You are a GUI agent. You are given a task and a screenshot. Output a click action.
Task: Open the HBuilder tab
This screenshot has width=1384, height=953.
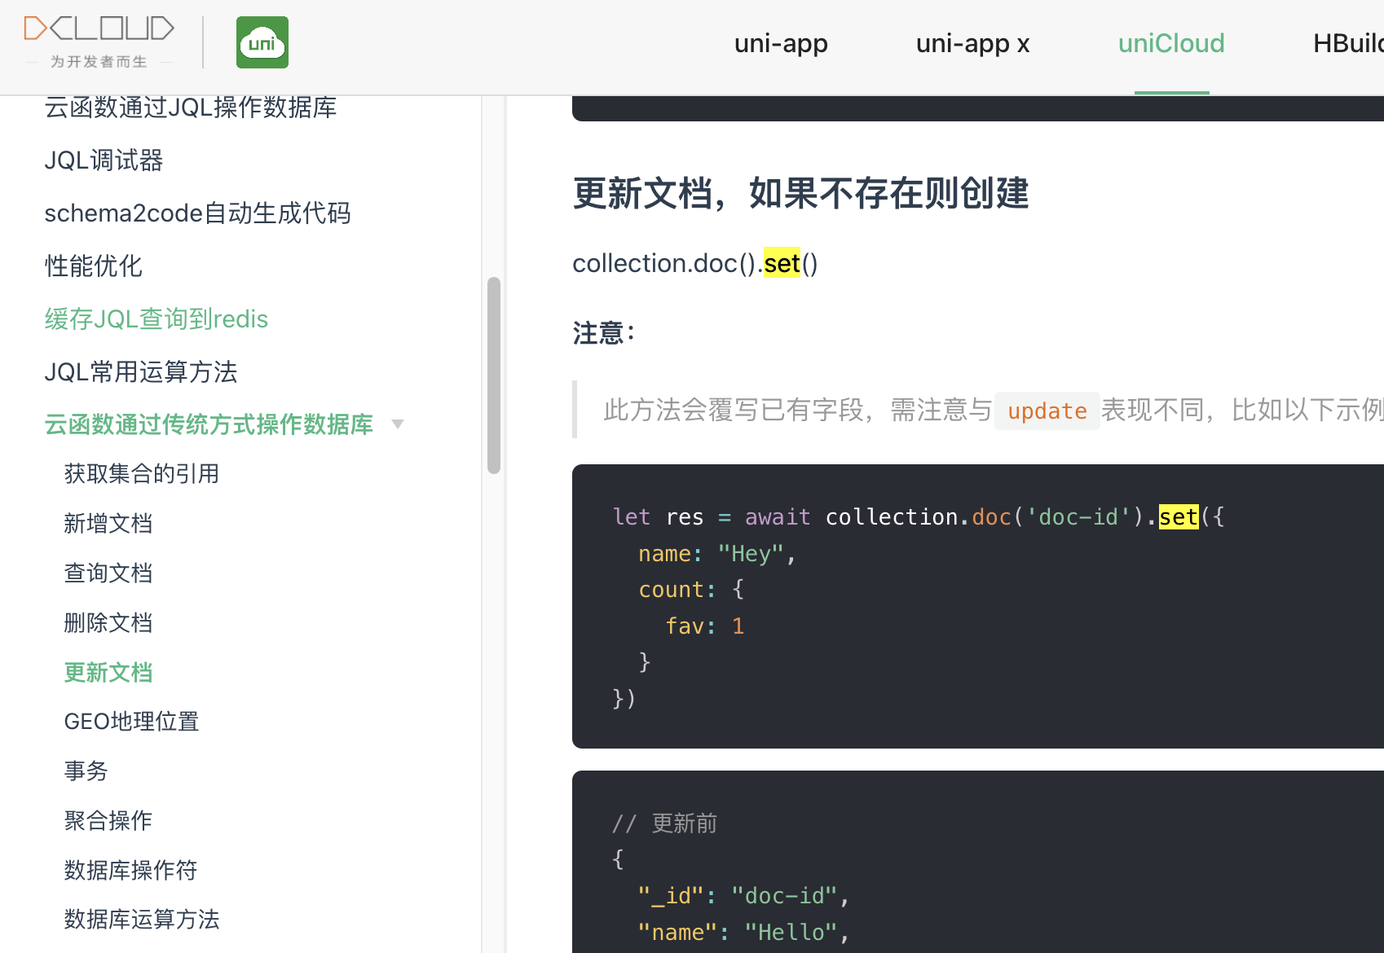pyautogui.click(x=1348, y=43)
